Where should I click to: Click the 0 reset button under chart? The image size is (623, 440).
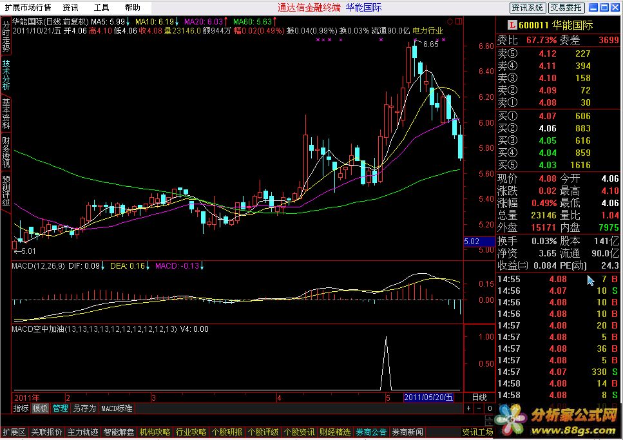(490, 408)
